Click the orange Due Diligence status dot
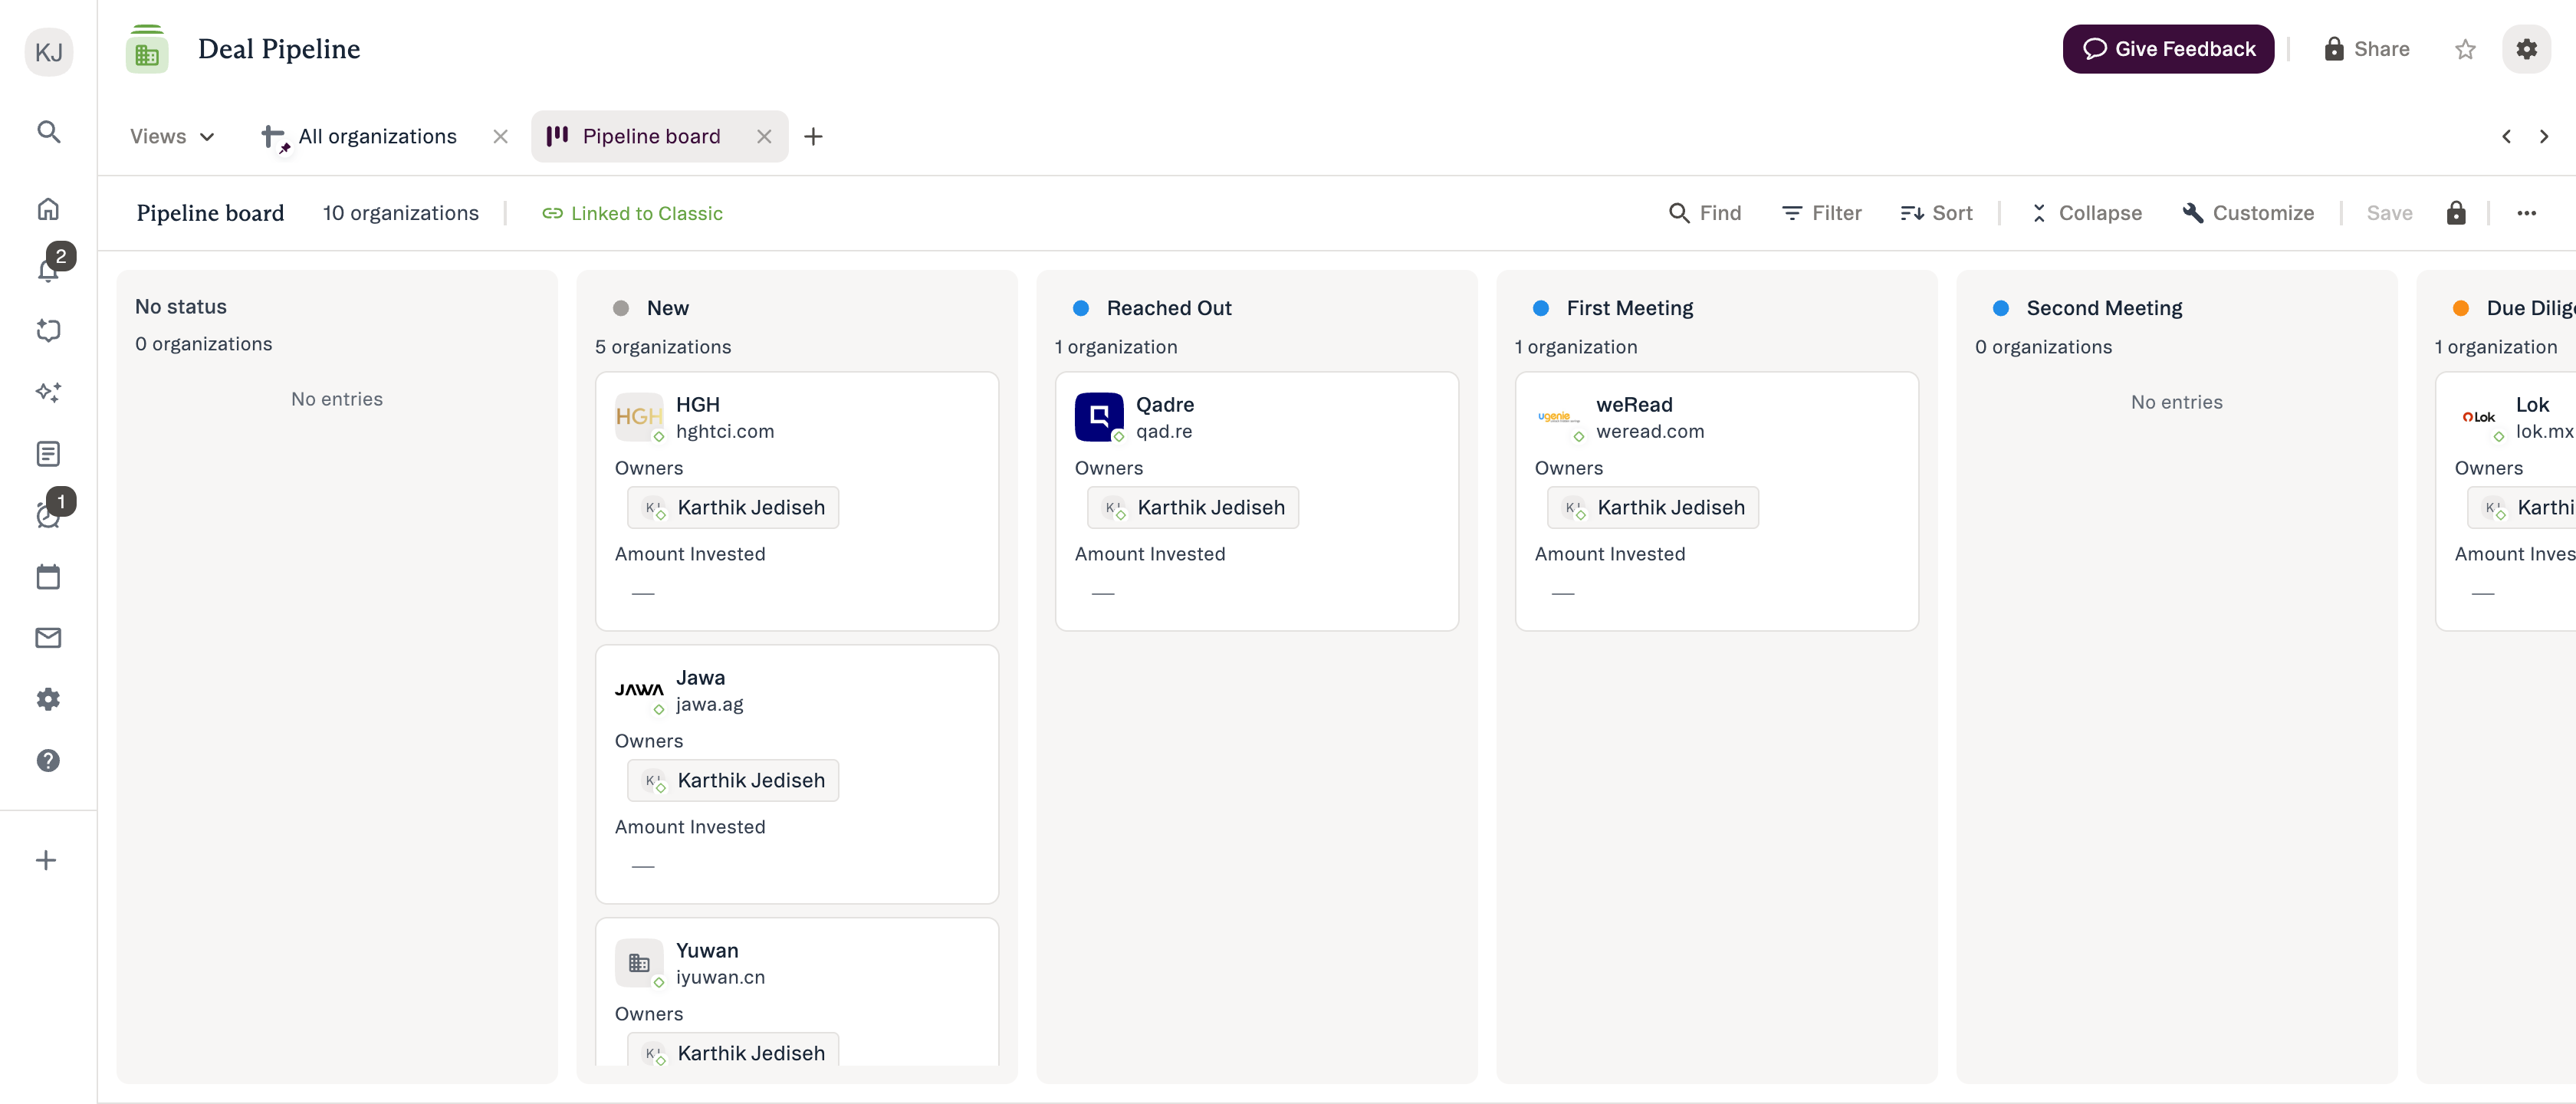The image size is (2576, 1104). pyautogui.click(x=2460, y=309)
